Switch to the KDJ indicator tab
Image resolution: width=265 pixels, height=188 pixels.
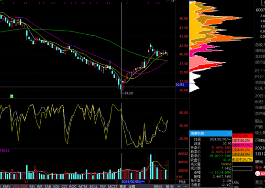pyautogui.click(x=56, y=186)
